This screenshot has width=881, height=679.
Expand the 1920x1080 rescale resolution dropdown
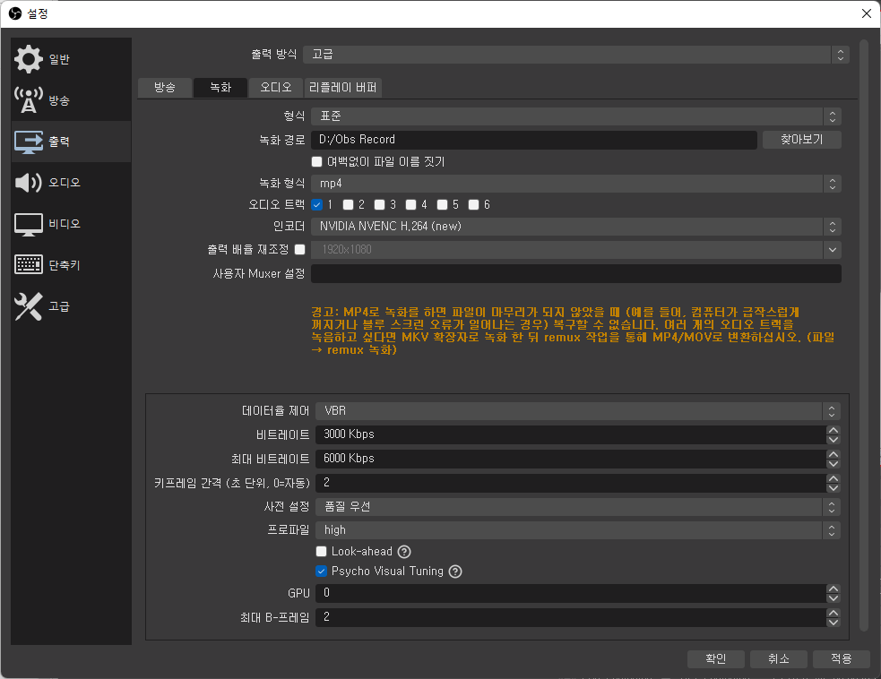point(576,249)
